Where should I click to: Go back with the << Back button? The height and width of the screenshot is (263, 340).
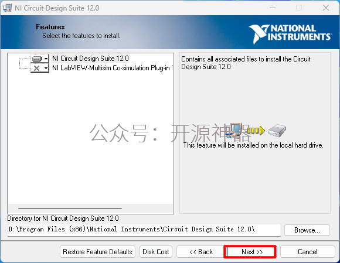(201, 252)
